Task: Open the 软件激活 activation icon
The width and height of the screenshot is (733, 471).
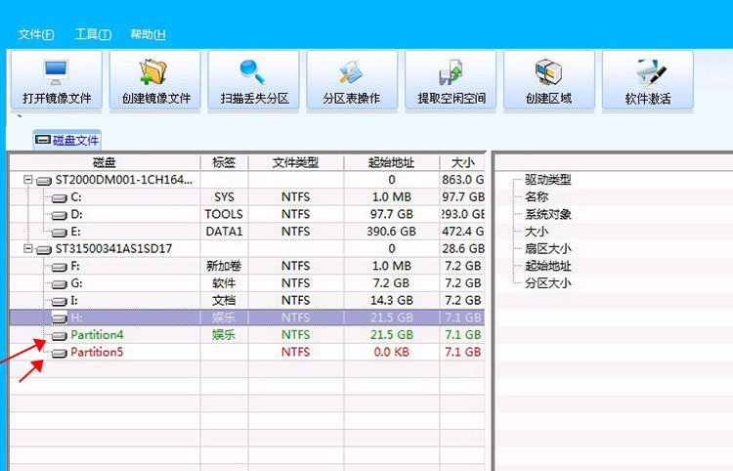Action: (x=647, y=72)
